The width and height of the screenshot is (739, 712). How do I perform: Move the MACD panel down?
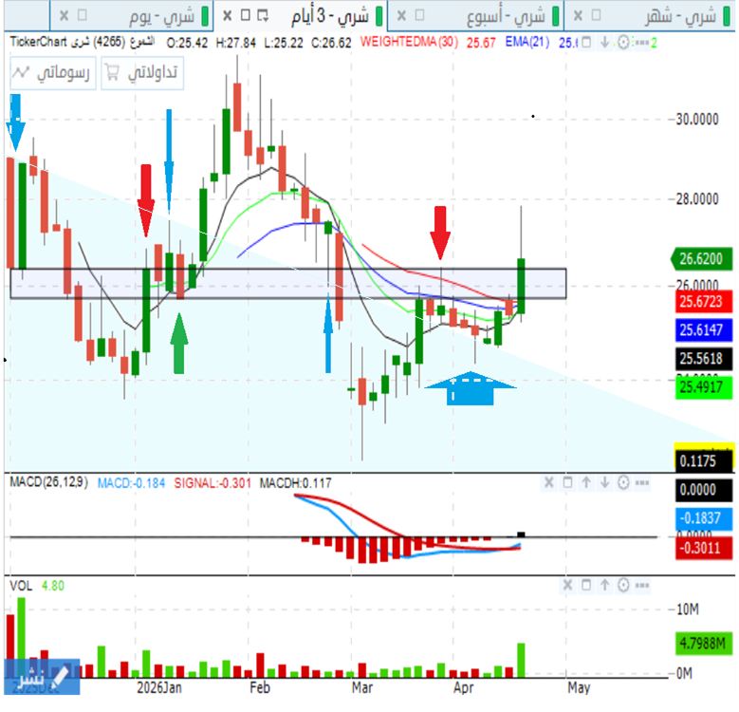coord(604,483)
